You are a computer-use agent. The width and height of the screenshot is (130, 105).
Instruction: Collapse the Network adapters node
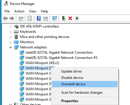10,47
